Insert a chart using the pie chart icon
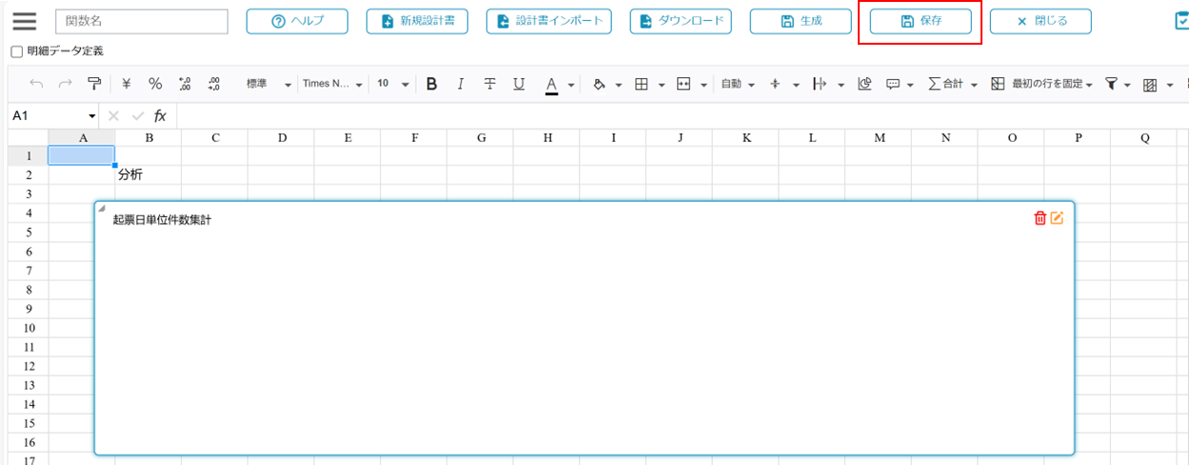This screenshot has width=1189, height=465. pos(864,84)
